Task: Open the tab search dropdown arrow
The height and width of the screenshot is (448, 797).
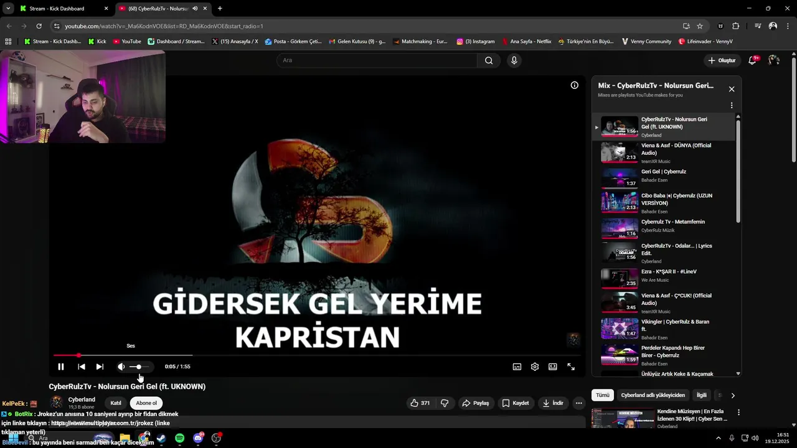Action: [x=8, y=9]
